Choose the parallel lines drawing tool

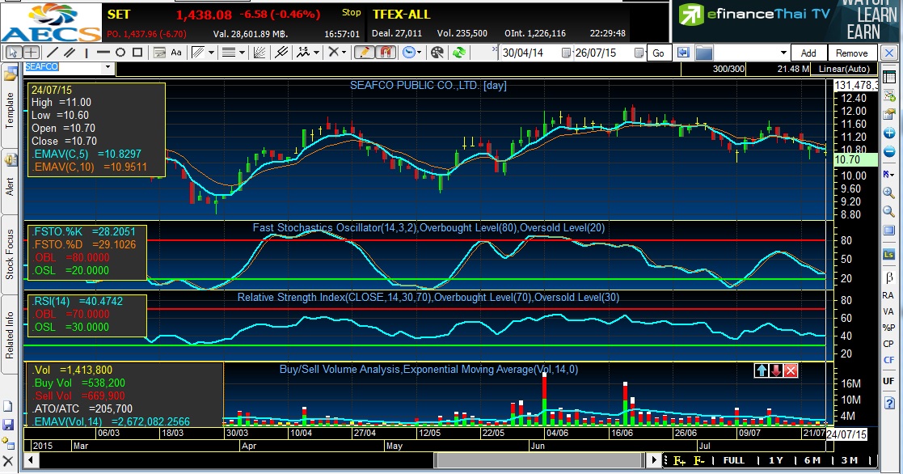click(70, 53)
